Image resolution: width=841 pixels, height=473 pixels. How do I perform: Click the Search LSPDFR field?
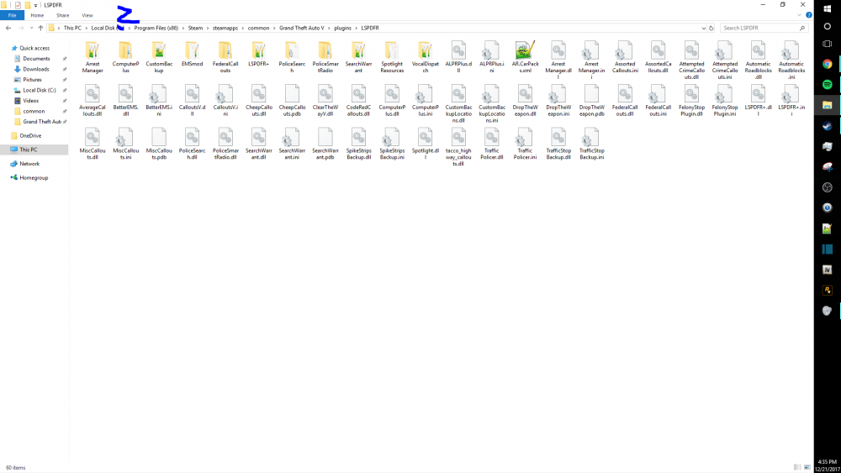point(763,28)
